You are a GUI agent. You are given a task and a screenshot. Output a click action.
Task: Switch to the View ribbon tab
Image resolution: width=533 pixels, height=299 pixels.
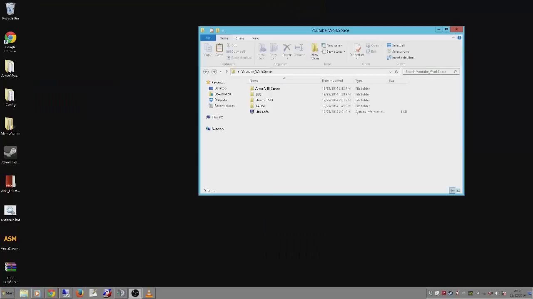pos(255,38)
